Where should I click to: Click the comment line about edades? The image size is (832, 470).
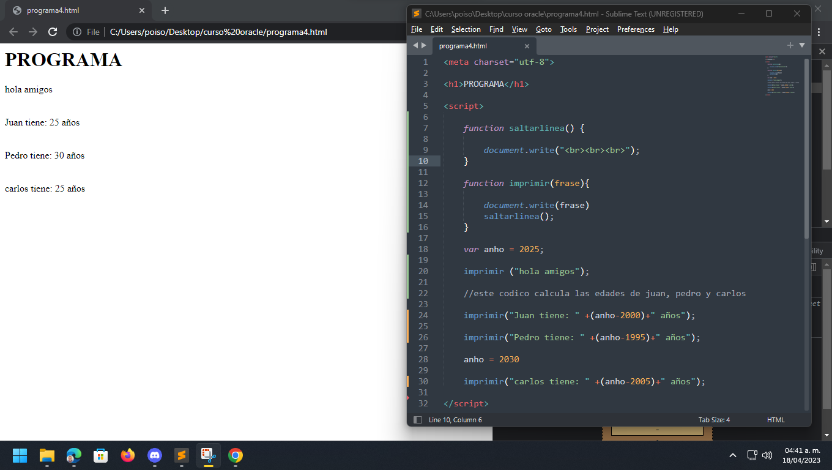[x=604, y=293]
